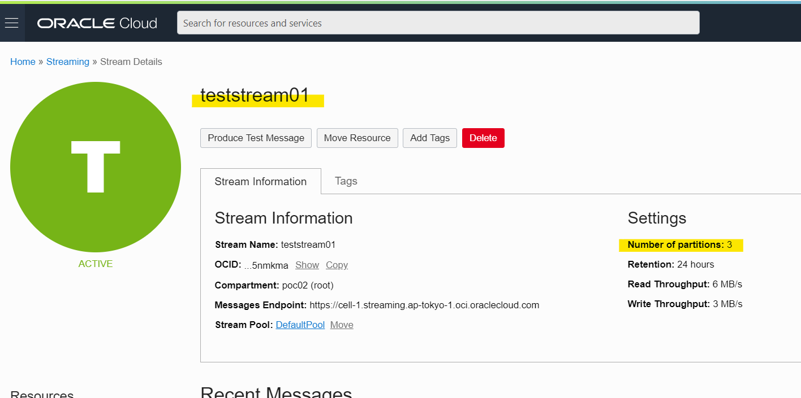The height and width of the screenshot is (398, 801).
Task: Click the Produce Test Message button
Action: point(256,138)
